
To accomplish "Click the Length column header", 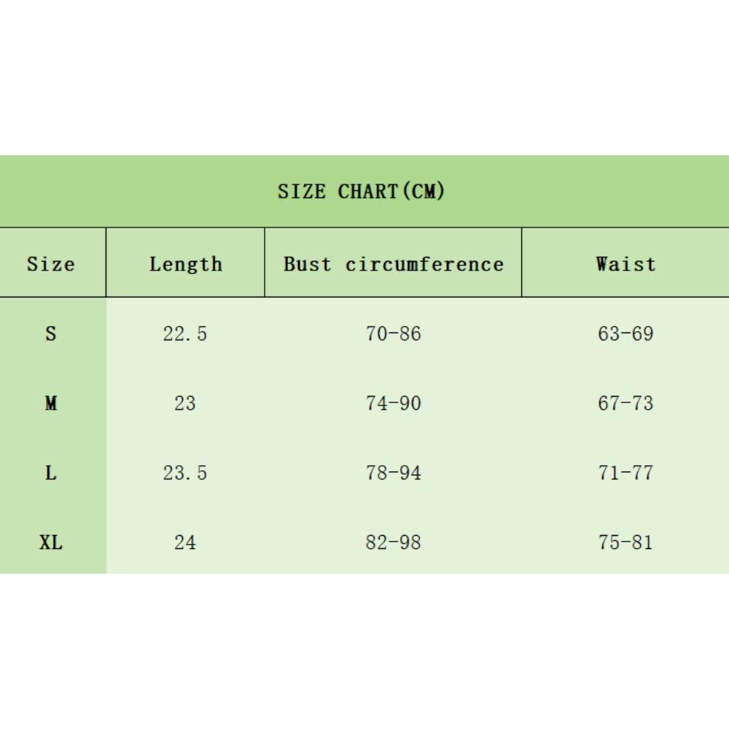I will tap(185, 264).
